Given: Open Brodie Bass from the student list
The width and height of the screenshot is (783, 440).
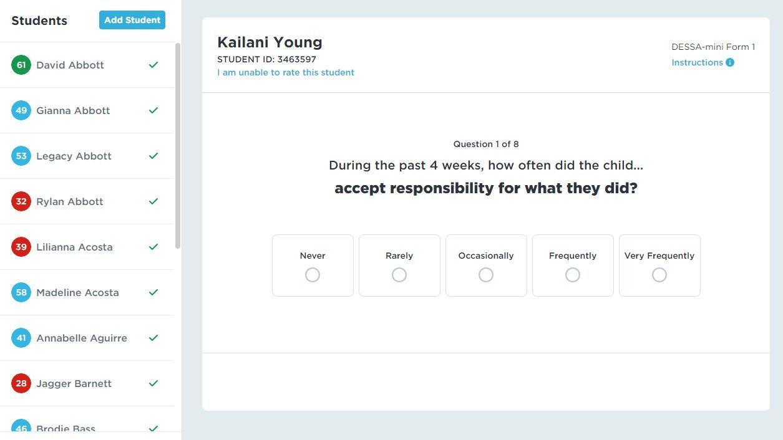Looking at the screenshot, I should 66,427.
